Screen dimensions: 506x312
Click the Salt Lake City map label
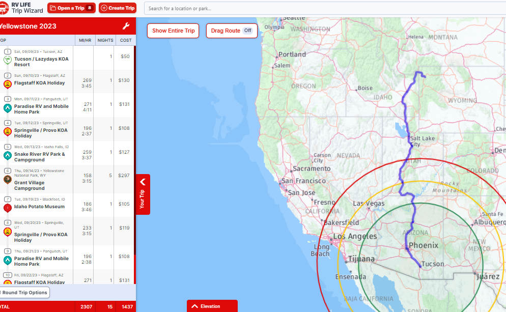coord(422,141)
